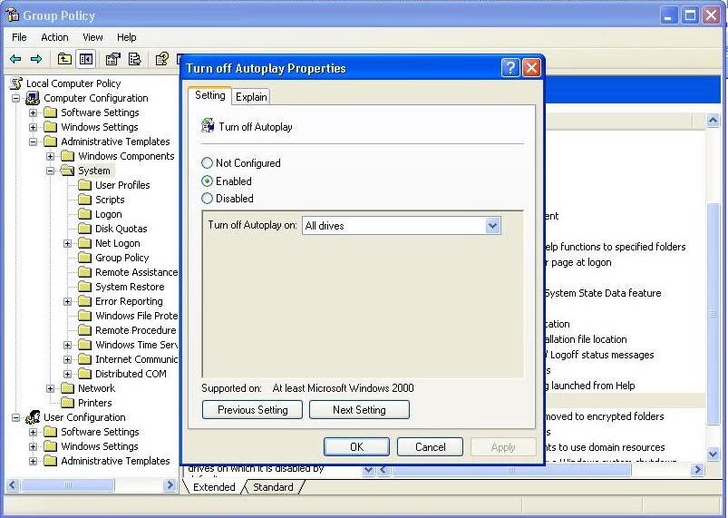Switch to the Extended view tab
The image size is (728, 518).
[214, 487]
